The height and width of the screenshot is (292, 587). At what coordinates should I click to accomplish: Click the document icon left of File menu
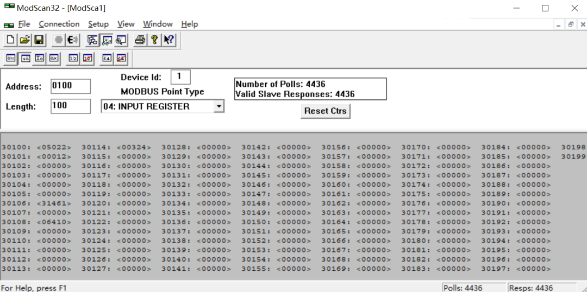click(x=9, y=24)
